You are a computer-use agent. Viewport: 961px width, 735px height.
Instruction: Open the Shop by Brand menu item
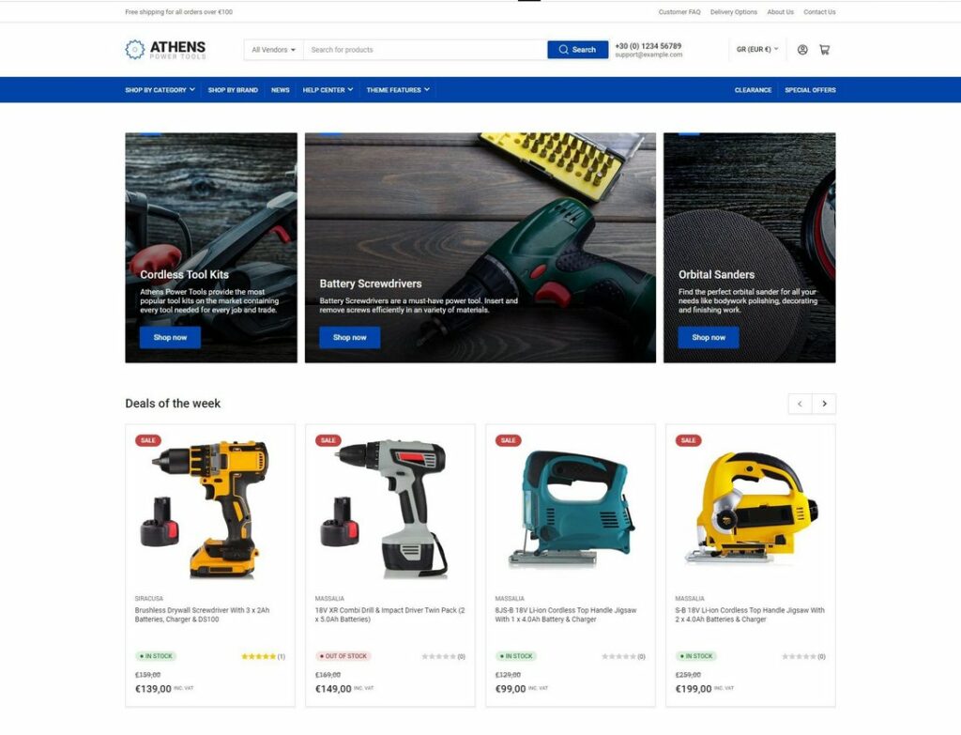[233, 90]
